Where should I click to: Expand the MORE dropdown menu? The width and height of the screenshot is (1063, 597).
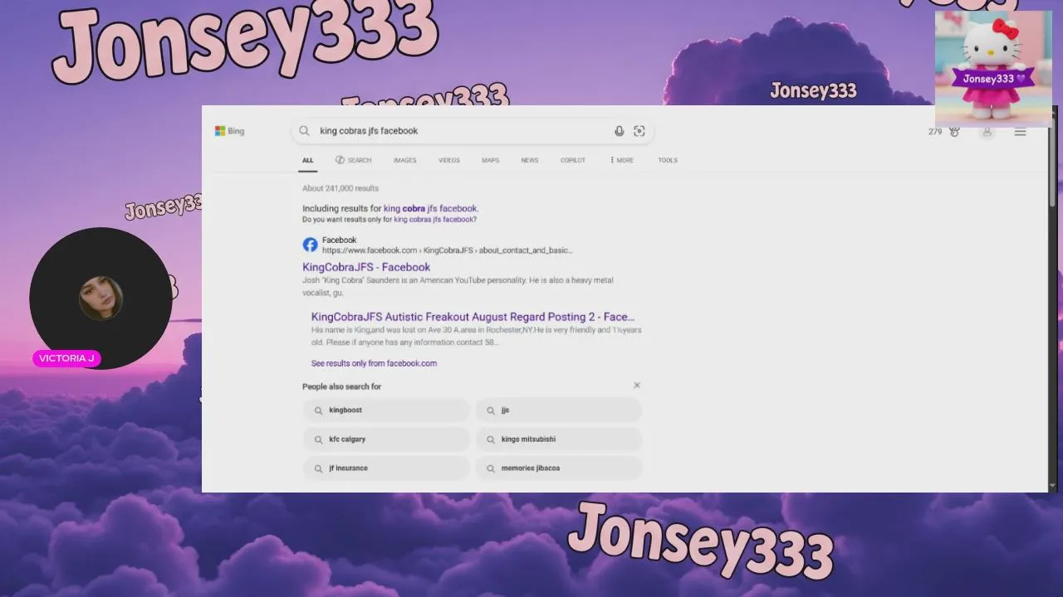622,160
